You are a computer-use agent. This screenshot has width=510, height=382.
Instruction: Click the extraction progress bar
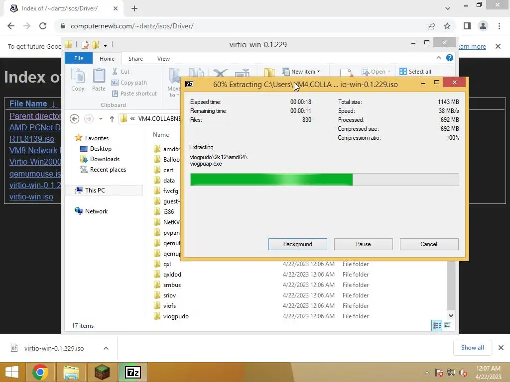[324, 180]
